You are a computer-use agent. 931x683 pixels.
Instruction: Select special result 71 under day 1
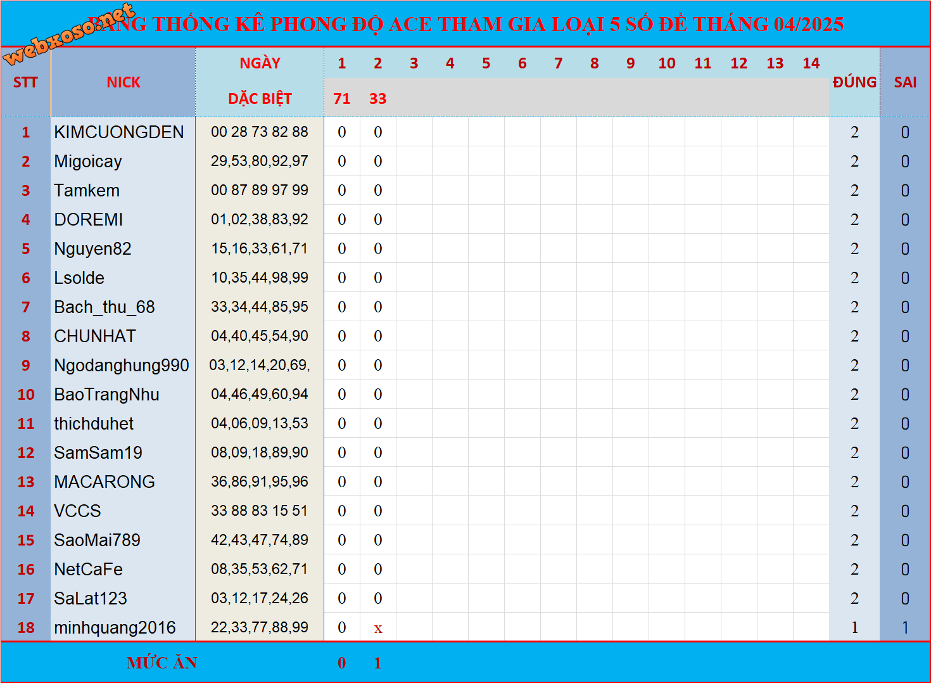point(342,99)
